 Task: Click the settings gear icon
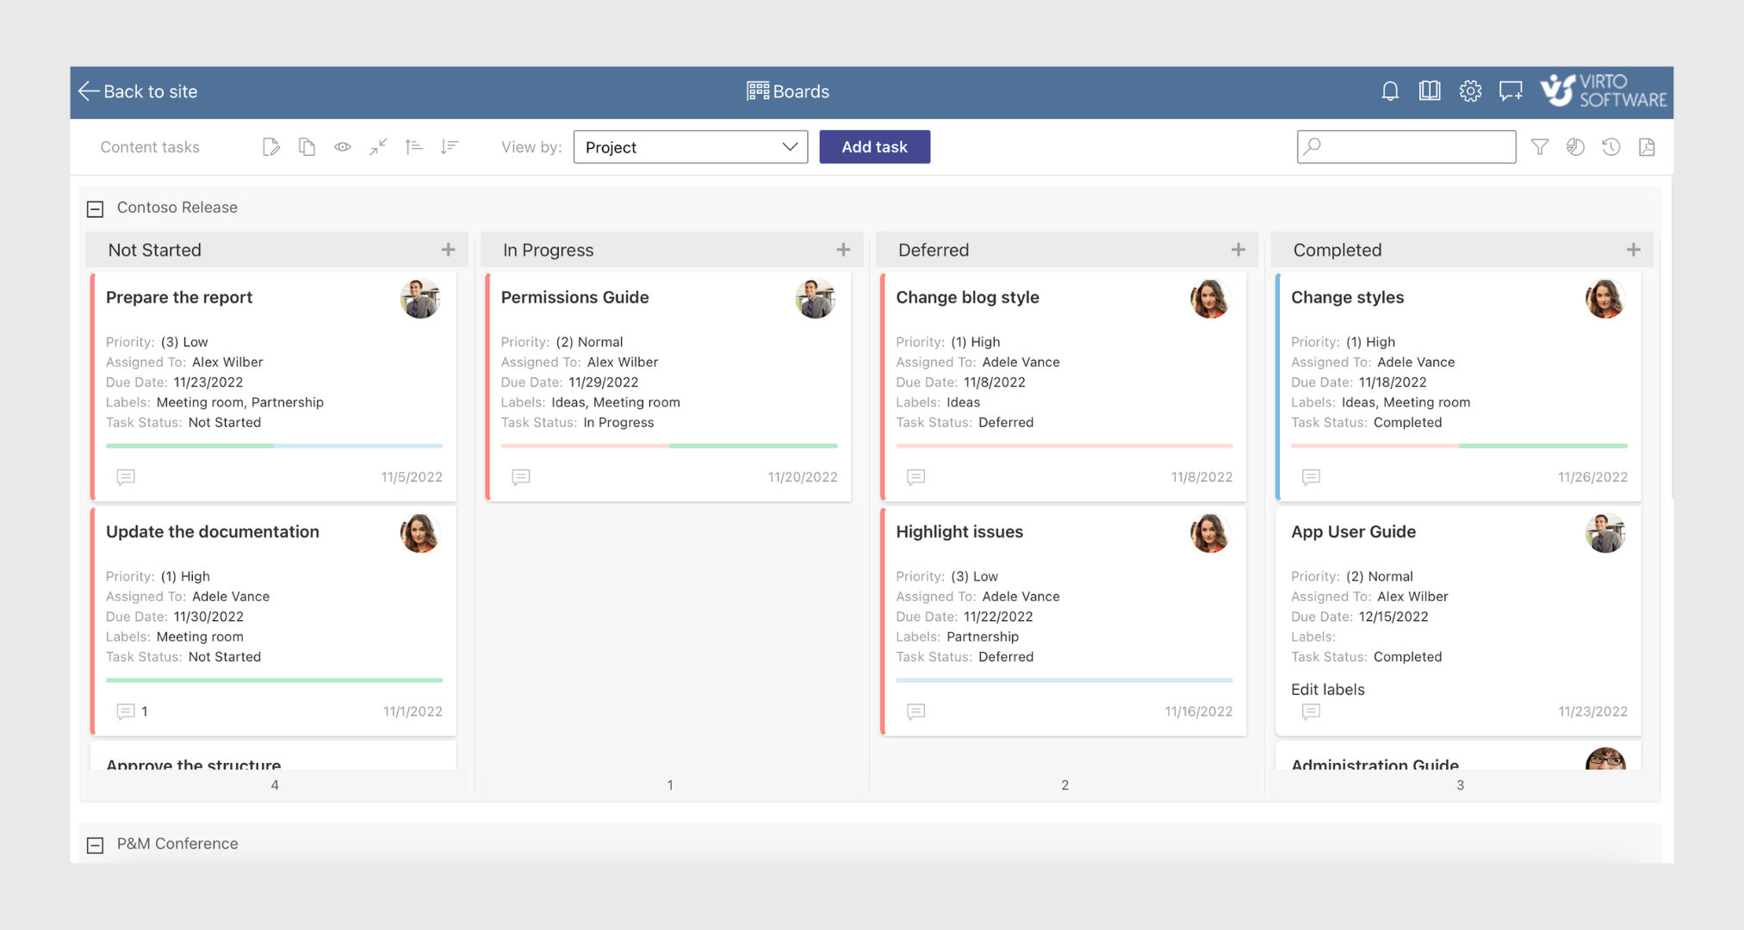click(x=1471, y=92)
